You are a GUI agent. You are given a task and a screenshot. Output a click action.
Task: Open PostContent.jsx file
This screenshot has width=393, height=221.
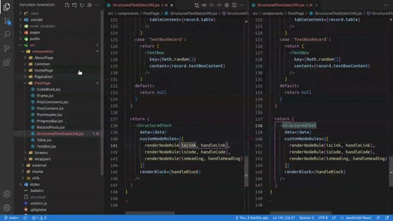50,108
